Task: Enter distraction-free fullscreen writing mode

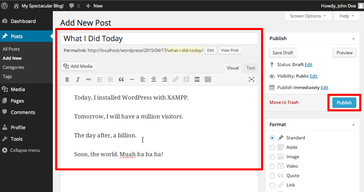Action: [x=251, y=80]
